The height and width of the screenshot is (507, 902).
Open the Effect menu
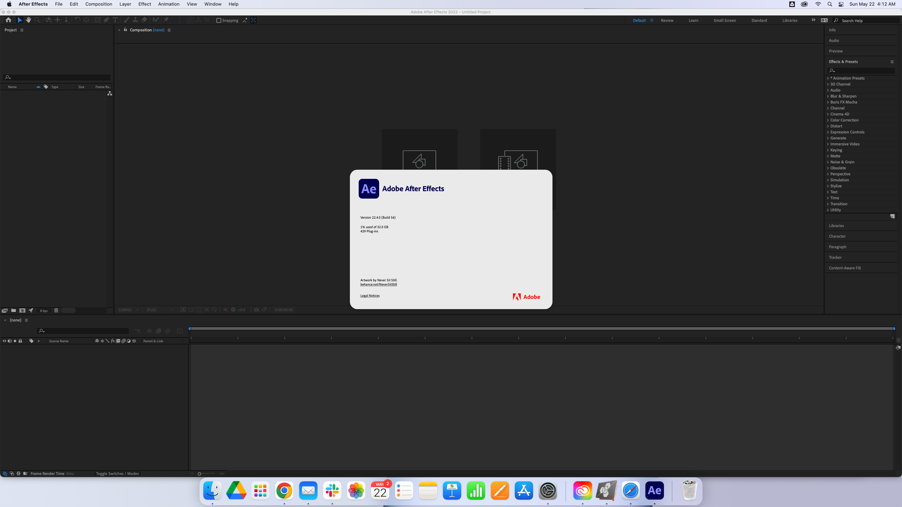coord(144,4)
